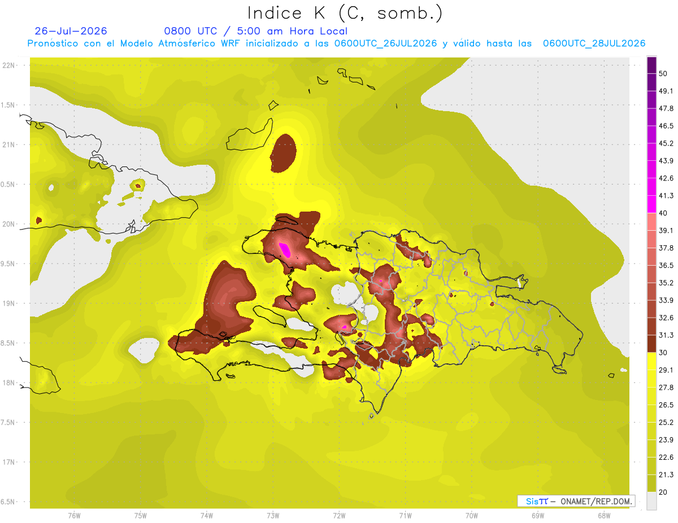
Task: Click the dark purple legend band above 50
Action: 651,65
